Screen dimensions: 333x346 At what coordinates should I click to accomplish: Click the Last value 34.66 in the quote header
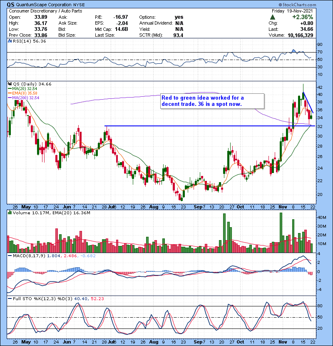pos(306,29)
